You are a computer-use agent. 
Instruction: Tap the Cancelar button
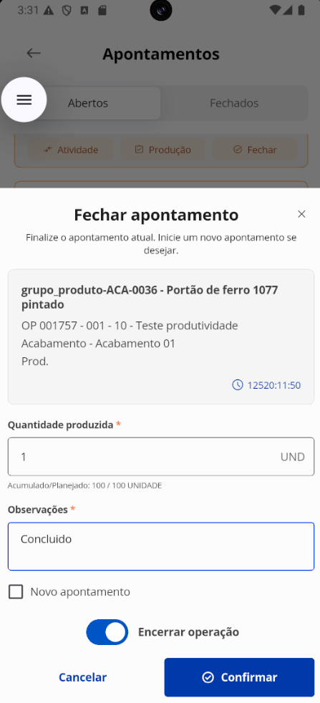(82, 677)
